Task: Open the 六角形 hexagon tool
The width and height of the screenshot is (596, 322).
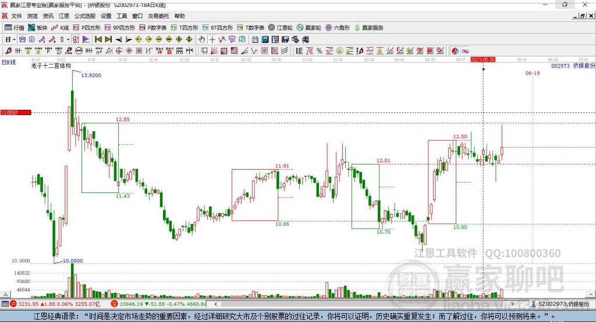Action: coord(338,28)
